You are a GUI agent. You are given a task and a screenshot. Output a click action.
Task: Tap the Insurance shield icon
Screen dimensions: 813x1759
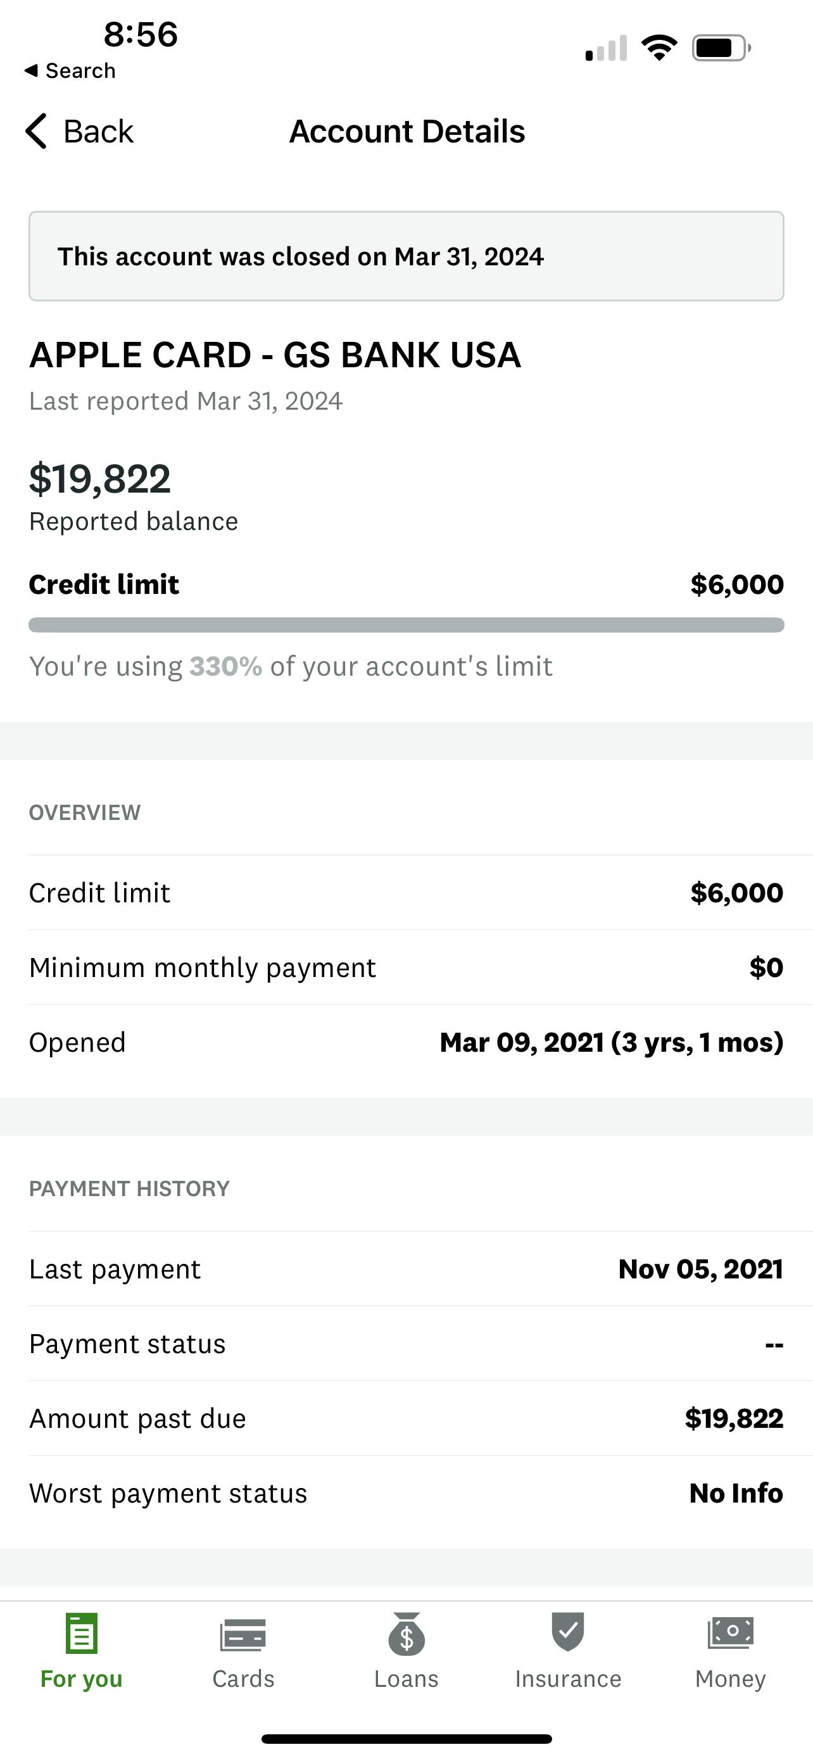click(568, 1632)
